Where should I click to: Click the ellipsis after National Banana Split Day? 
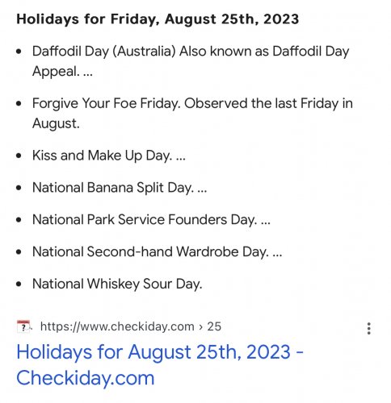point(202,191)
